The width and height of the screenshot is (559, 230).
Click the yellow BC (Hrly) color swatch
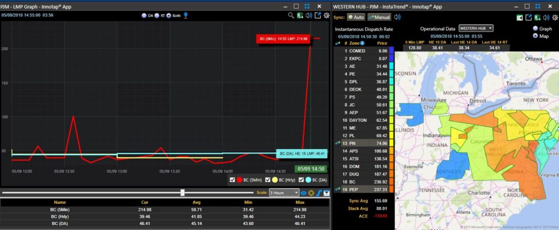pos(275,180)
